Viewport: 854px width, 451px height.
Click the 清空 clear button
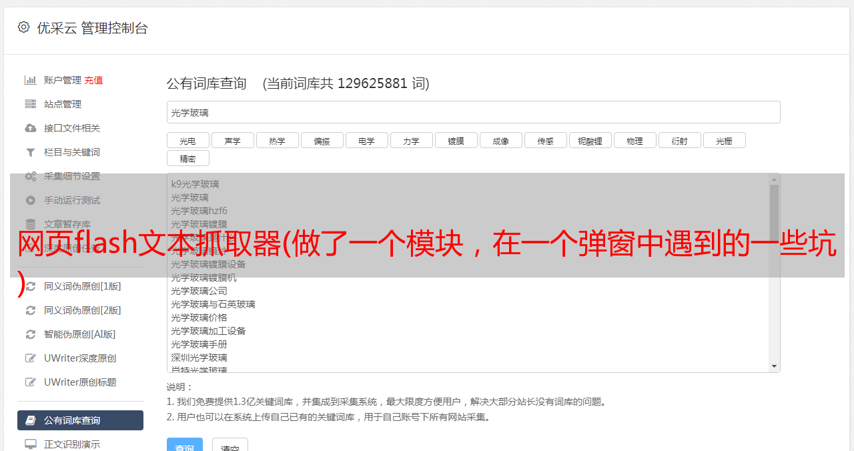(230, 446)
